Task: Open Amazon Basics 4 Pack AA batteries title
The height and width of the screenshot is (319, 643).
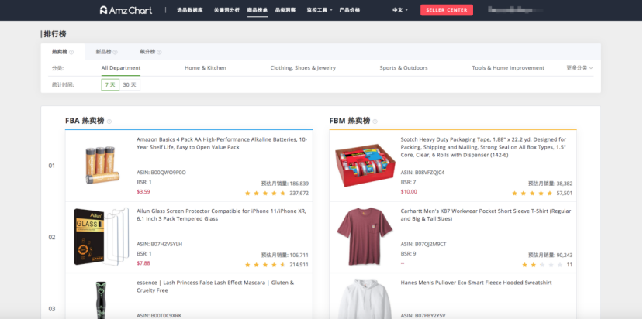Action: coord(222,143)
